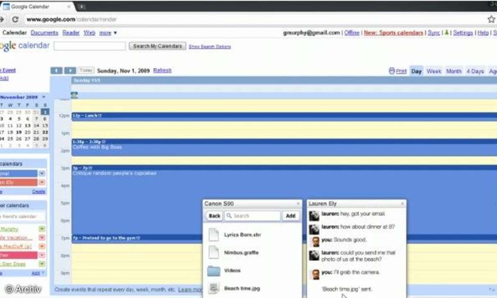Select the Lyrics Born file
The image size is (497, 298).
pyautogui.click(x=242, y=235)
